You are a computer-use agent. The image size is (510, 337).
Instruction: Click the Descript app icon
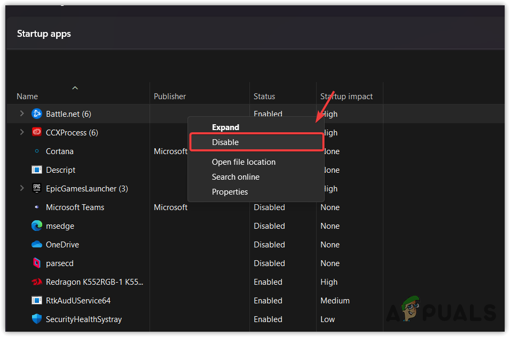(x=36, y=170)
